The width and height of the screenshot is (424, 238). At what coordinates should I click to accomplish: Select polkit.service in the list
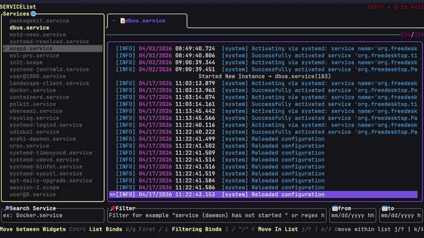click(52, 104)
